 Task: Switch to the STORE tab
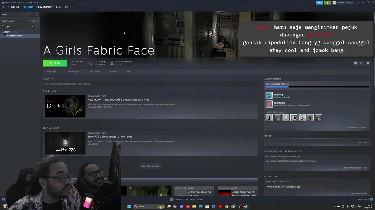[16, 7]
